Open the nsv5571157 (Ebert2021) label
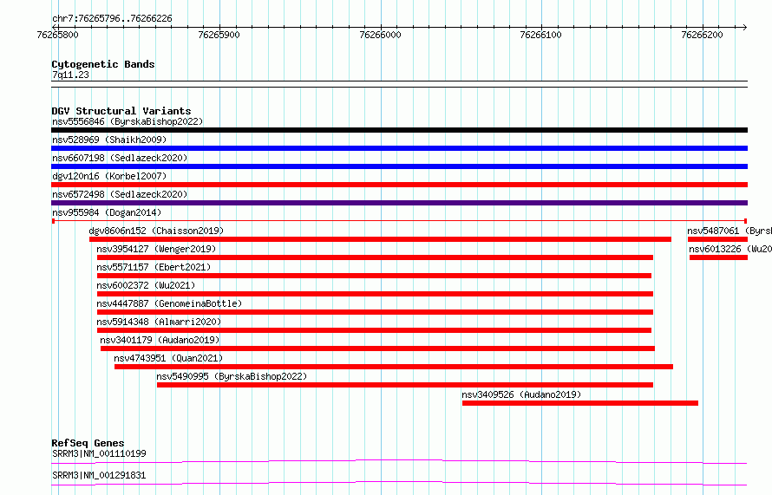The image size is (772, 495). 154,267
